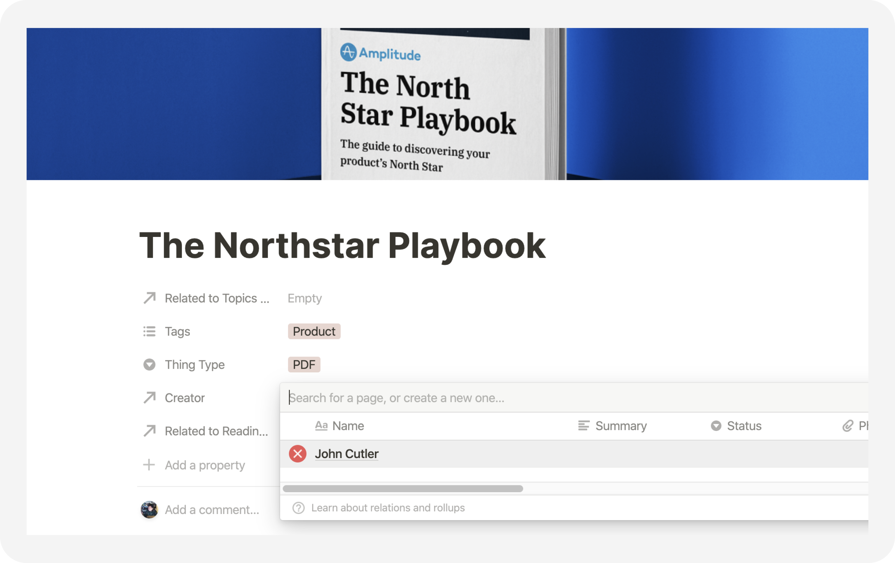
Task: Open Learn about relations and rollups link
Action: click(388, 508)
